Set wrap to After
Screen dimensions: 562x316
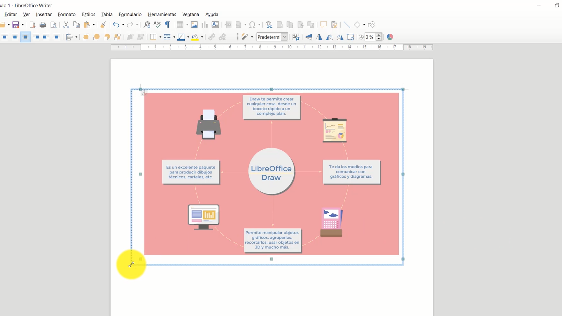(46, 37)
